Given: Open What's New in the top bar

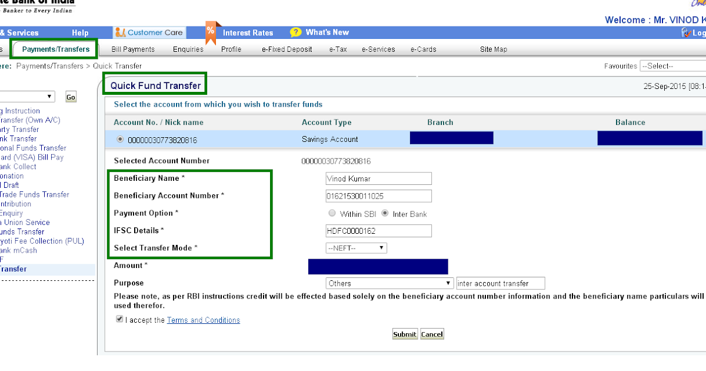Looking at the screenshot, I should coord(327,32).
